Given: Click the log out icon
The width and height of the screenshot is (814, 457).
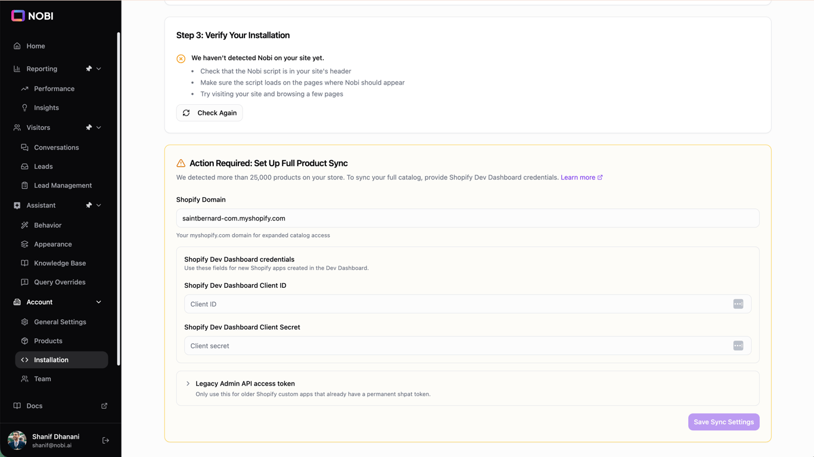Looking at the screenshot, I should click(x=105, y=440).
